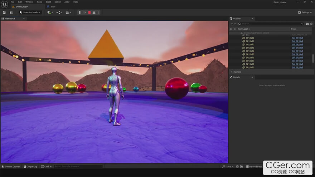
Task: Open the File menu
Action: tap(13, 2)
